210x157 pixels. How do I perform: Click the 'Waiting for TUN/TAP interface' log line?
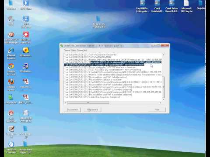100,67
